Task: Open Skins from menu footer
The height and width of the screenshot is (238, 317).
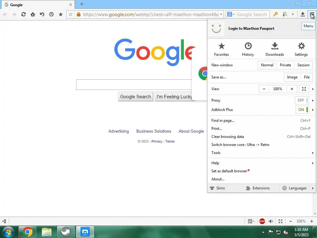Action: (226, 188)
